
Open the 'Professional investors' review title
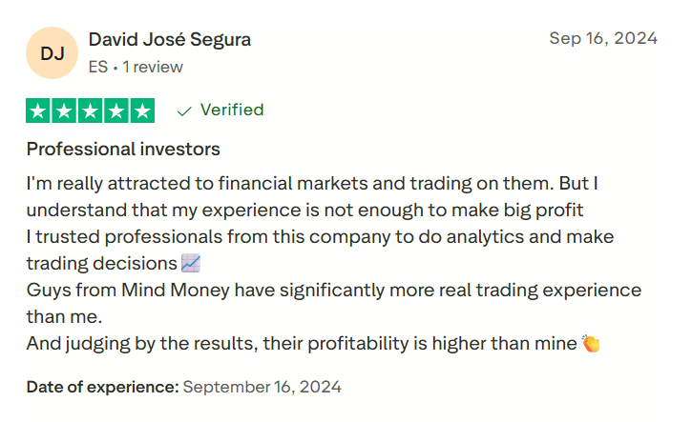[x=123, y=150]
